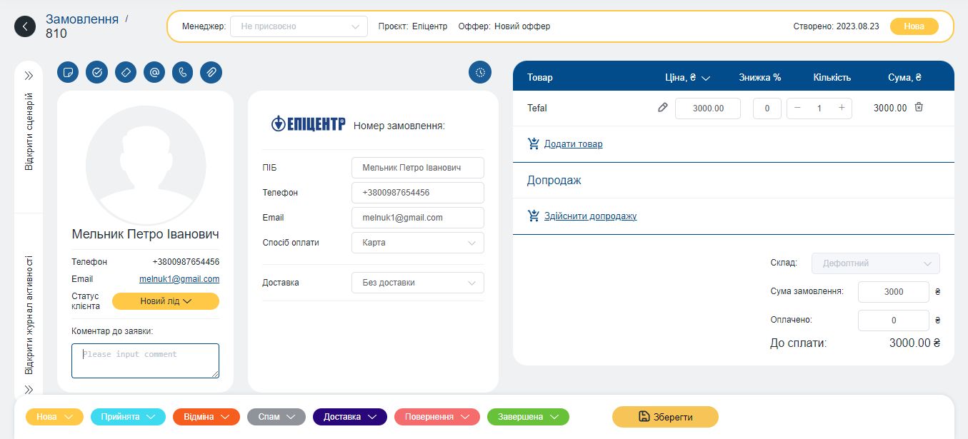Open the Спосіб оплати Карта dropdown
Viewport: 968px width, 439px height.
point(418,243)
